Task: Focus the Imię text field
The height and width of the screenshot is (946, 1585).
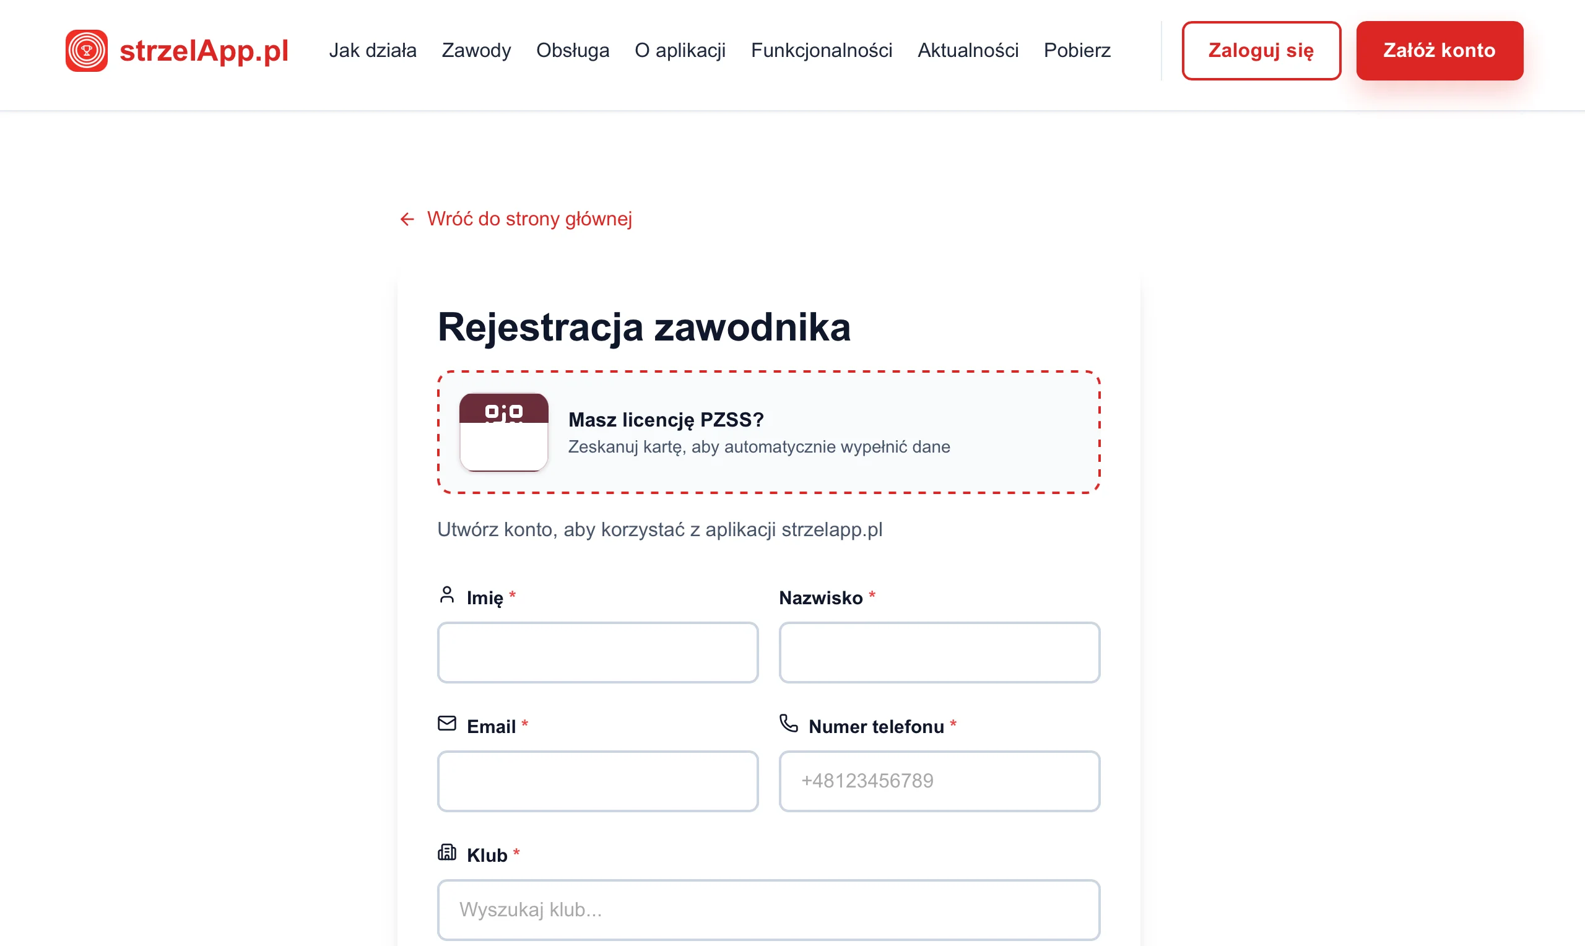Action: pyautogui.click(x=598, y=652)
